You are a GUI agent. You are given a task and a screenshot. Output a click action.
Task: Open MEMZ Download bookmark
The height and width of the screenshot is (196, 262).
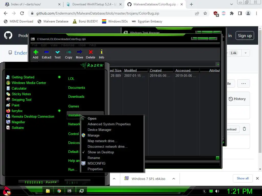click(18, 21)
